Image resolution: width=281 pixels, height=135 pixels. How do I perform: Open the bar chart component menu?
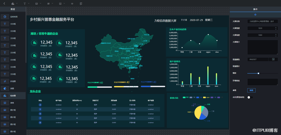[14, 3]
